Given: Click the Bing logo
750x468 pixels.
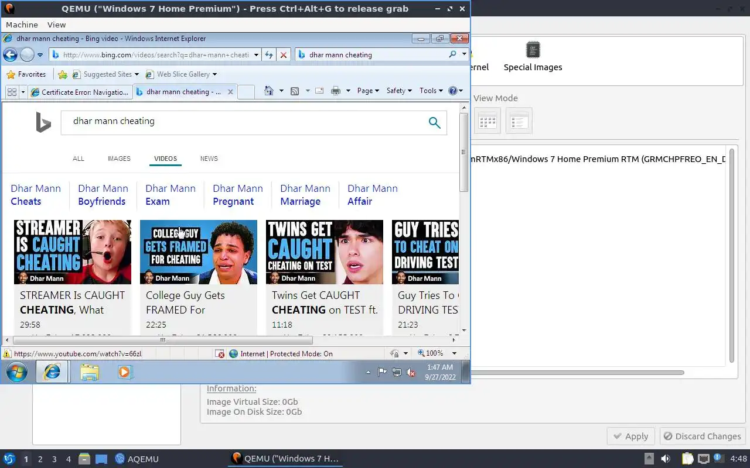Looking at the screenshot, I should 43,123.
